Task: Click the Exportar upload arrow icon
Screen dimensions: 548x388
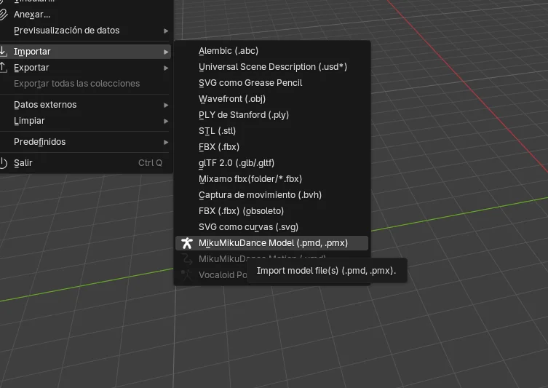Action: 3,68
